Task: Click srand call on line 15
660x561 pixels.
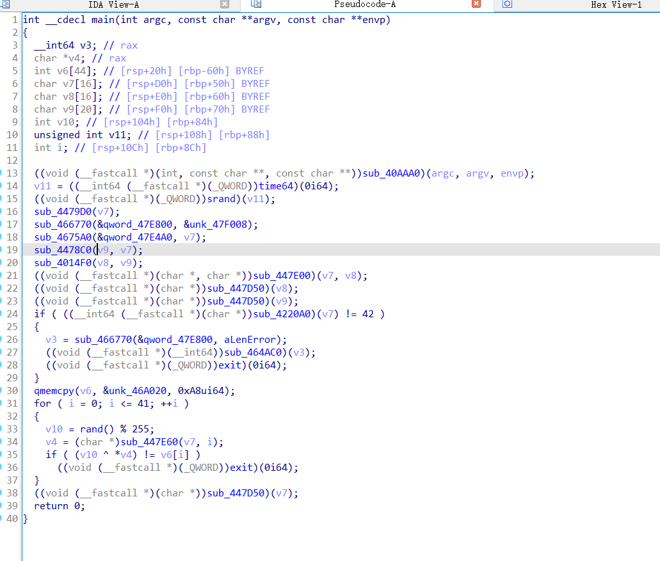Action: [221, 199]
